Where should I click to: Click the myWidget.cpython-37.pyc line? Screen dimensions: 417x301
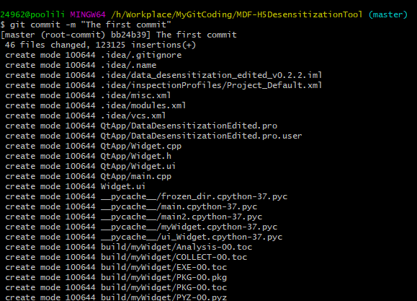pos(141,227)
